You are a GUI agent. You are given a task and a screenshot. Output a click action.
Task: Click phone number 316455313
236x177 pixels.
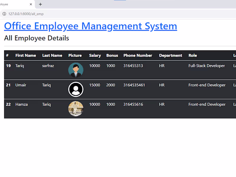[x=133, y=66]
